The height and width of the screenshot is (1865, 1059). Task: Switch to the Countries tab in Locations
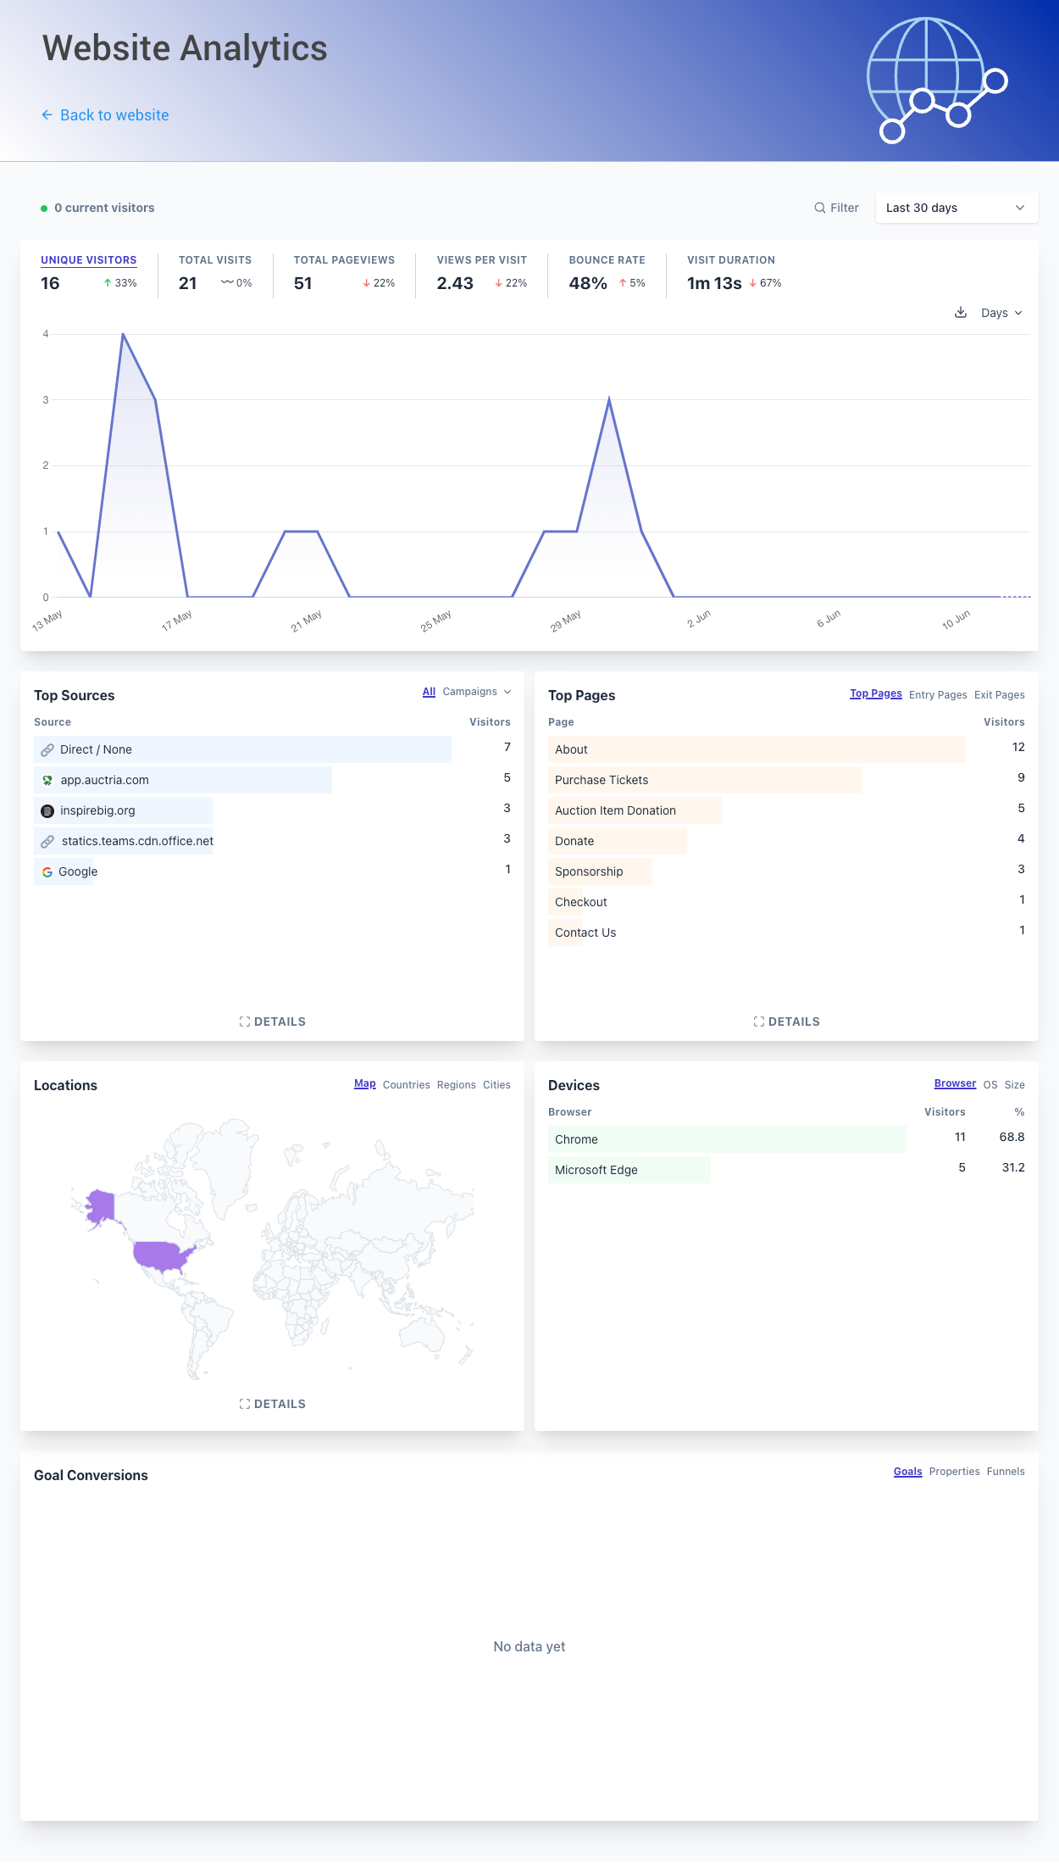tap(406, 1085)
